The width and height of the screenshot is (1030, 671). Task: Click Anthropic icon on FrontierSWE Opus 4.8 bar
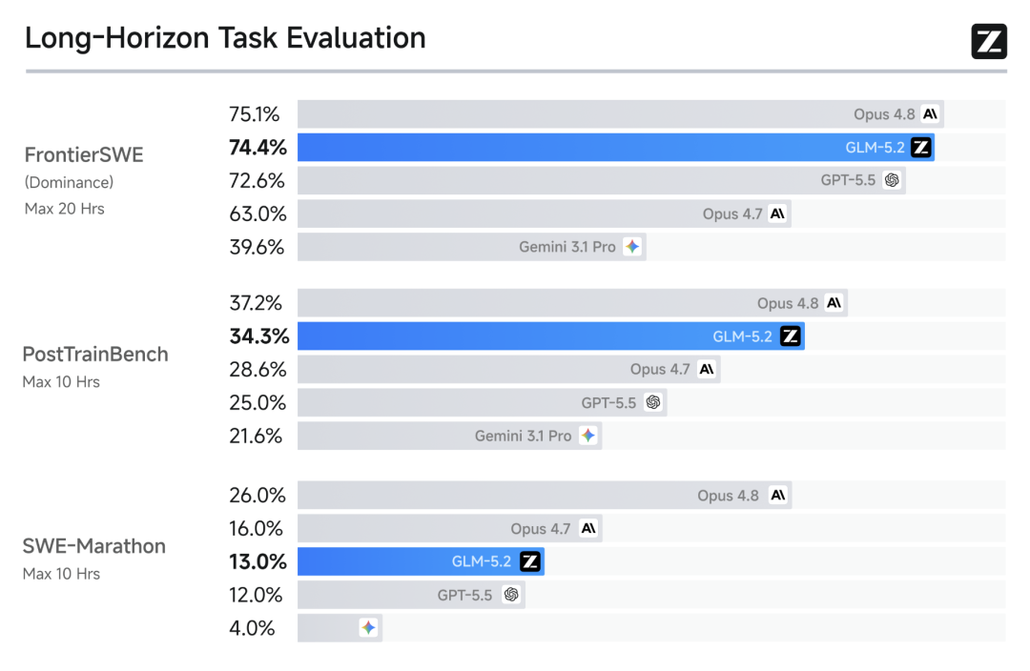pos(930,114)
